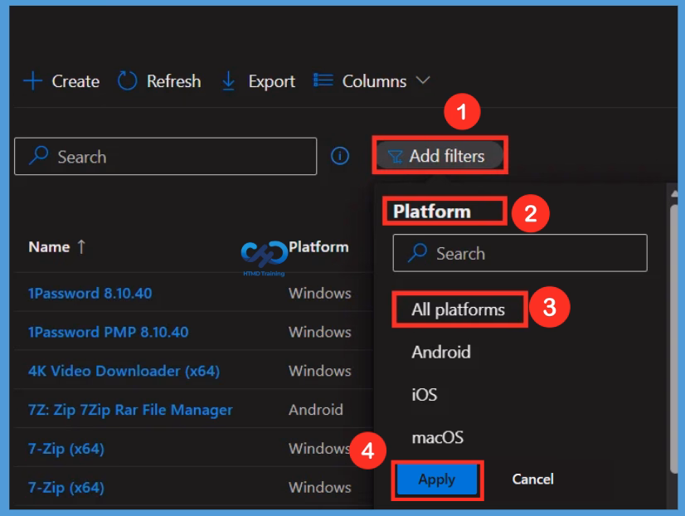Screen dimensions: 685x516
Task: Focus the Platform filter Search field
Action: pyautogui.click(x=520, y=253)
